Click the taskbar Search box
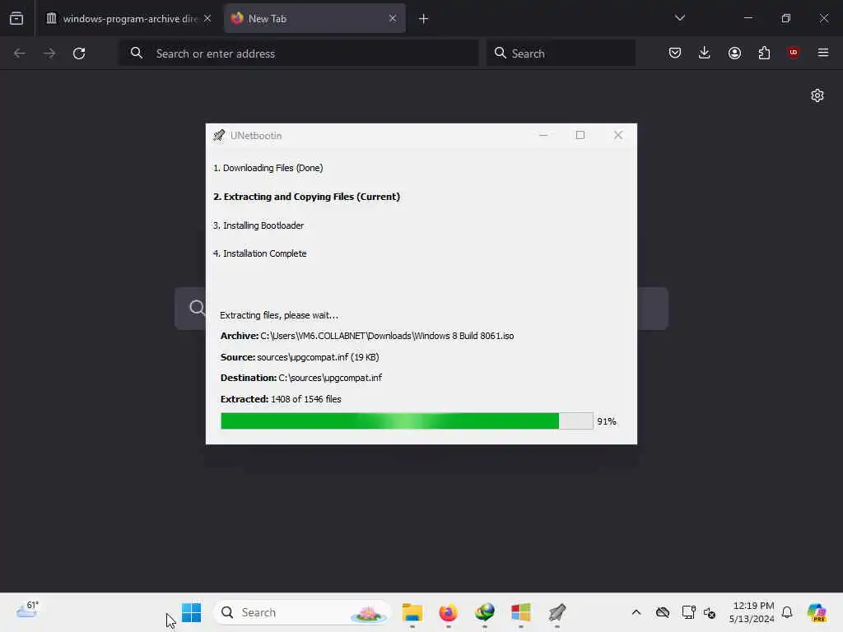Image resolution: width=843 pixels, height=632 pixels. point(302,612)
